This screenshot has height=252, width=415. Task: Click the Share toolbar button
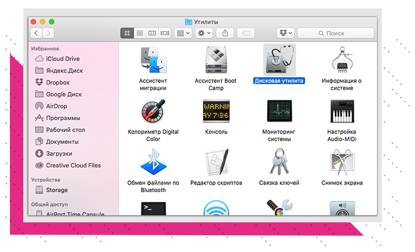tap(225, 33)
